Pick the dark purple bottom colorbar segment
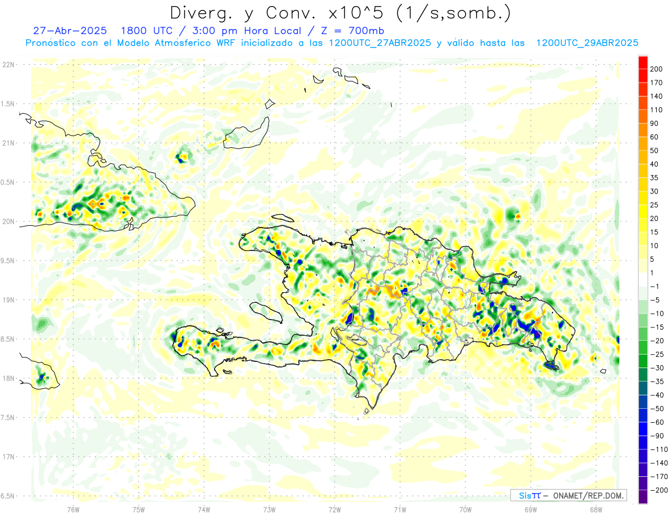669x517 pixels. 643,497
